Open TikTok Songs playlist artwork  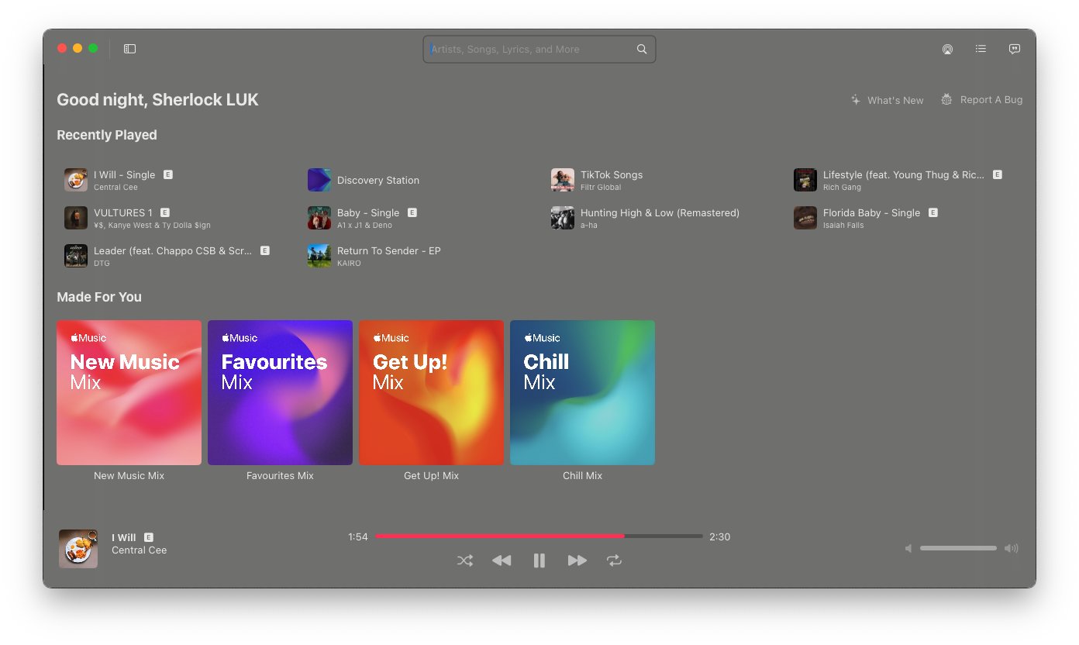563,180
